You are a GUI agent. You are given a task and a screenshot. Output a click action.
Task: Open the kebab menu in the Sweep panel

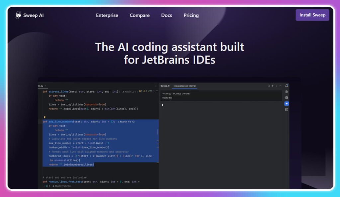276,85
